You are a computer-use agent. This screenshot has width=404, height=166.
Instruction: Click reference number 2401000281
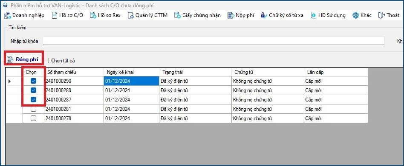click(58, 109)
